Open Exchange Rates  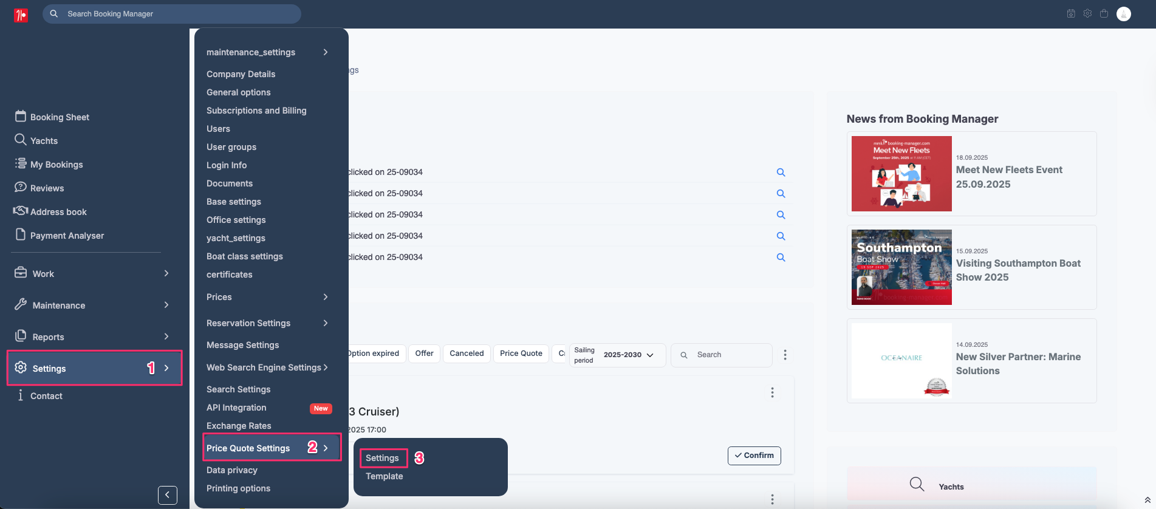pos(239,426)
